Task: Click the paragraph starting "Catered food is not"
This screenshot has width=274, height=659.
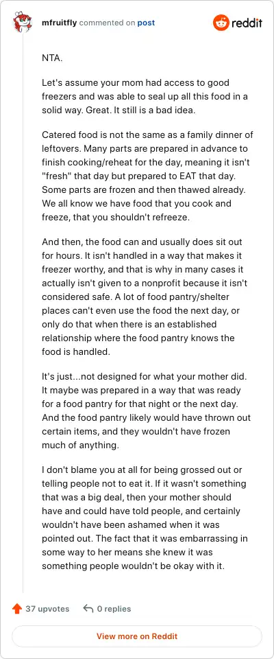Action: 147,176
